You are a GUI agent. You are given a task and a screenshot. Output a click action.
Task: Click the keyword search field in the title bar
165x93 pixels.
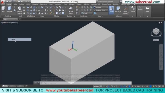click(x=109, y=2)
